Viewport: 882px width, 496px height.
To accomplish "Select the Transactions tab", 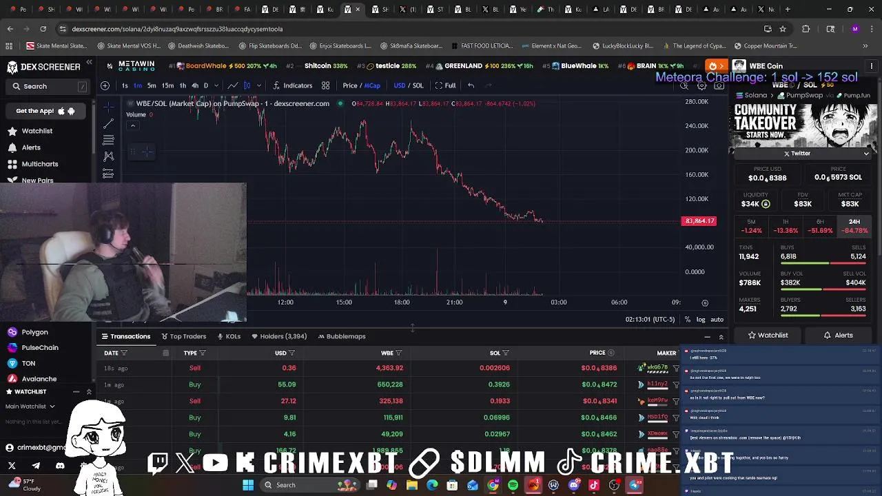I will (x=125, y=336).
